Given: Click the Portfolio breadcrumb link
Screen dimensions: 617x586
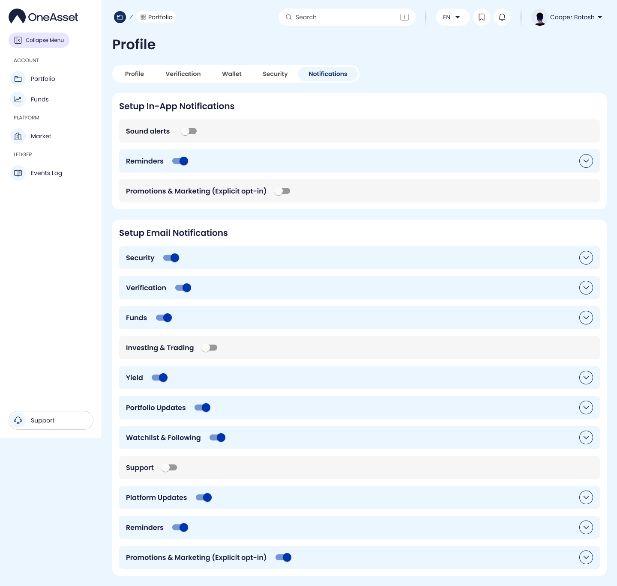Looking at the screenshot, I should pos(156,17).
